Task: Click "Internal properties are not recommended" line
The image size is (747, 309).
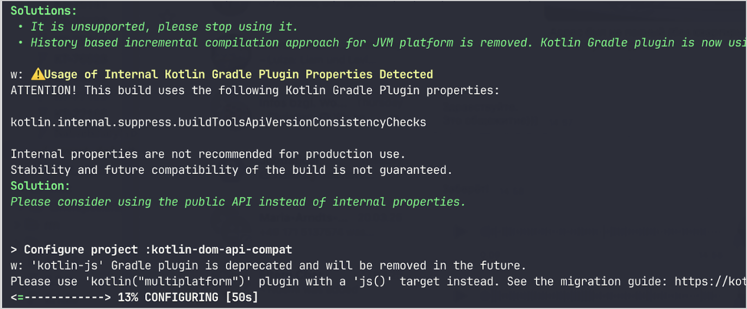Action: click(x=208, y=154)
